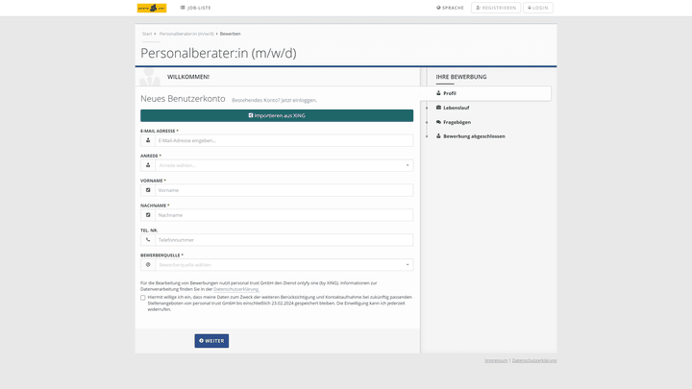Click the Datenschutzerklärung footer link

coord(534,360)
